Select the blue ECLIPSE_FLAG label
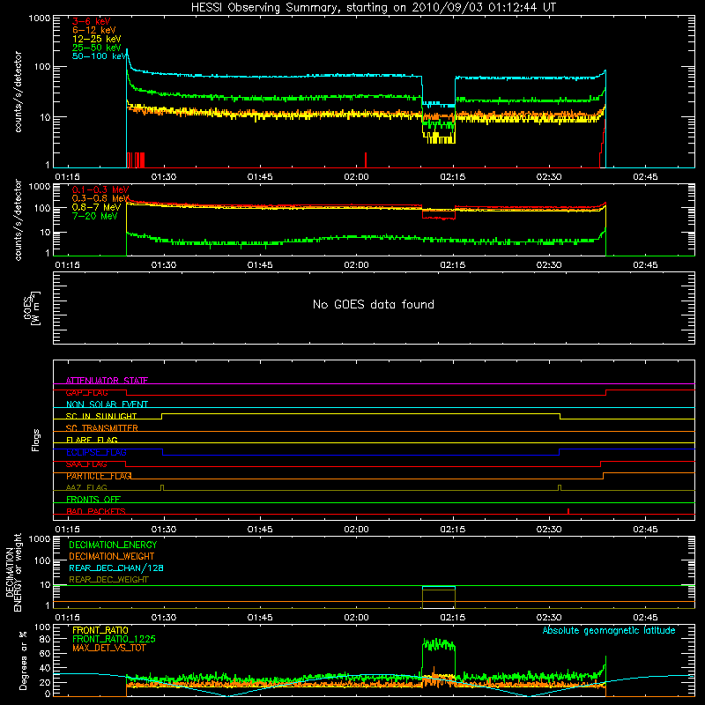This screenshot has height=705, width=705. (96, 452)
